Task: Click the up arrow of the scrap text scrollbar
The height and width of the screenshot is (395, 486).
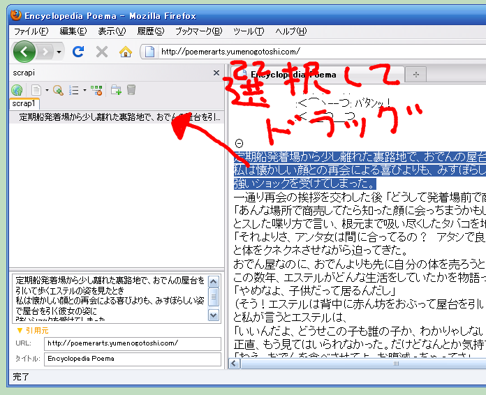Action: click(x=214, y=282)
